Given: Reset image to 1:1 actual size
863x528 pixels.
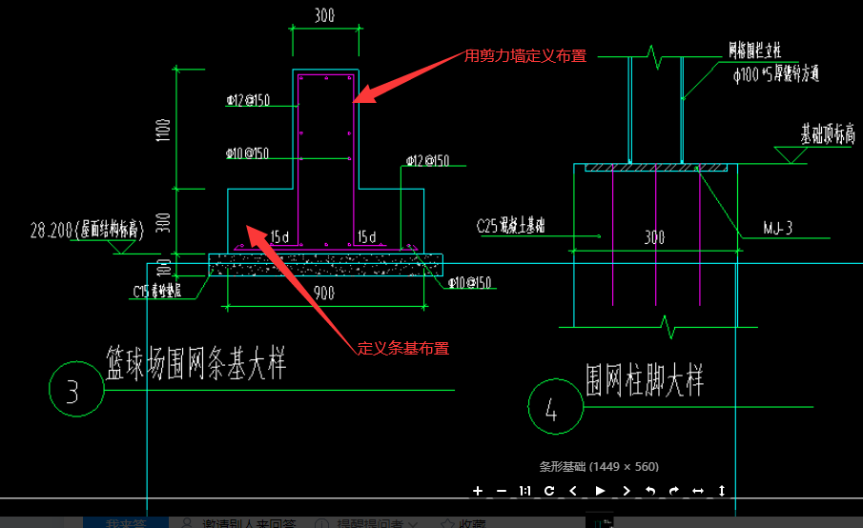Looking at the screenshot, I should (x=525, y=491).
